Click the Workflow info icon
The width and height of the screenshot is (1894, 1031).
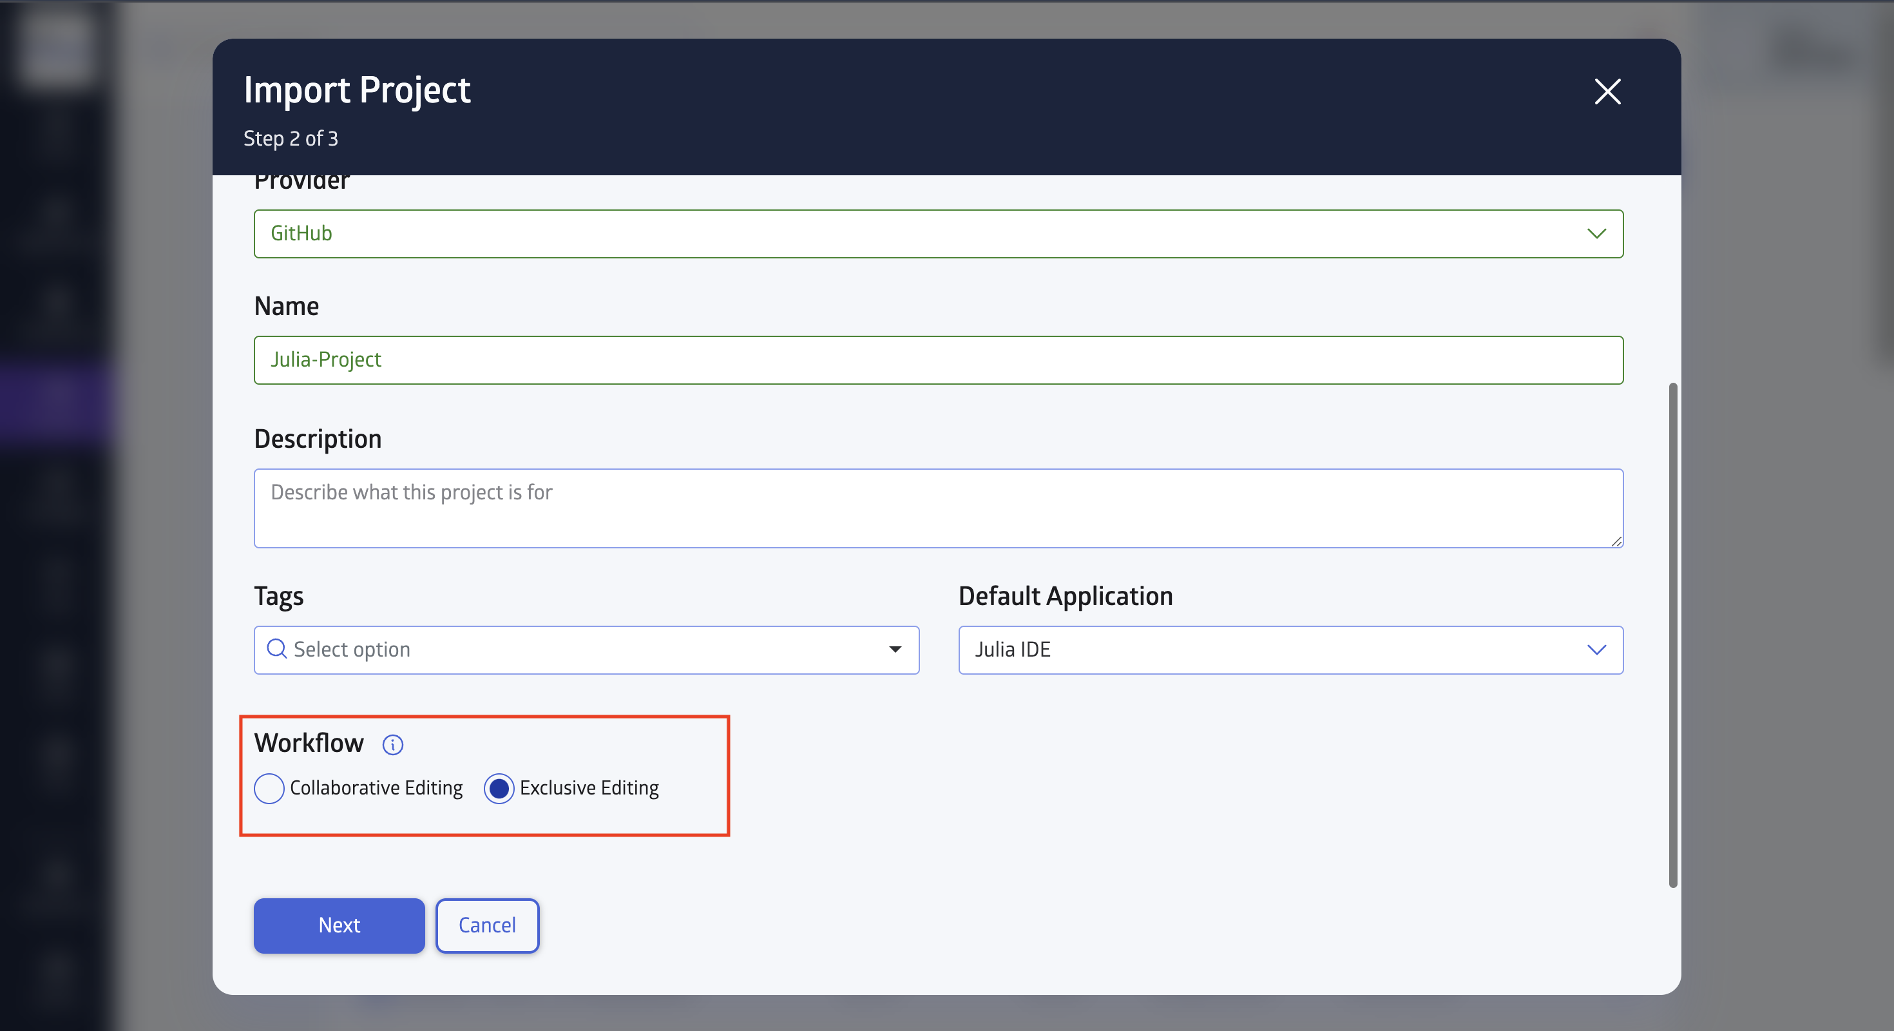pos(392,745)
